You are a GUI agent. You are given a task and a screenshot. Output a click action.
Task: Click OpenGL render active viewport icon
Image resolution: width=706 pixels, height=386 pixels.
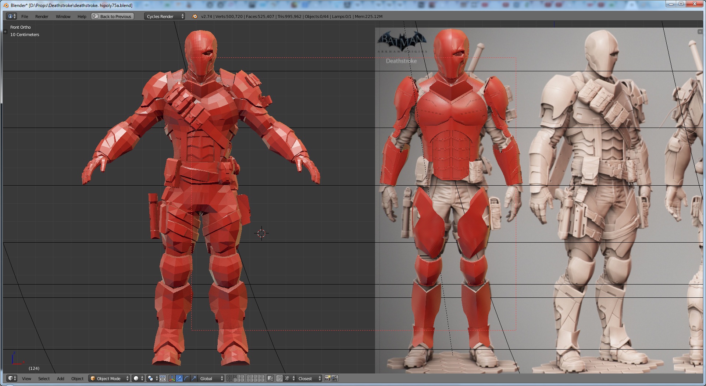click(327, 379)
